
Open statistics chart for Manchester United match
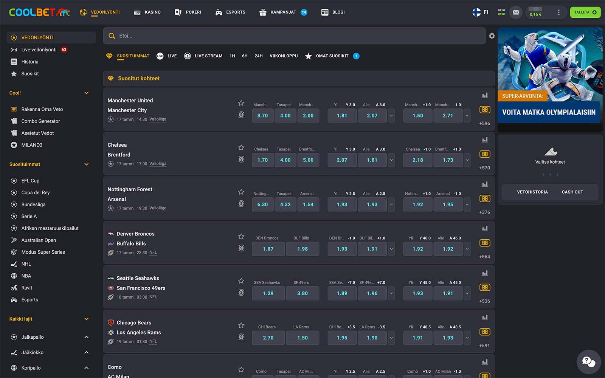(x=485, y=96)
